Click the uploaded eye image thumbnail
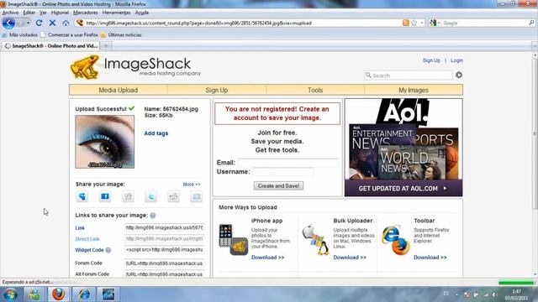The height and width of the screenshot is (302, 538). point(105,142)
